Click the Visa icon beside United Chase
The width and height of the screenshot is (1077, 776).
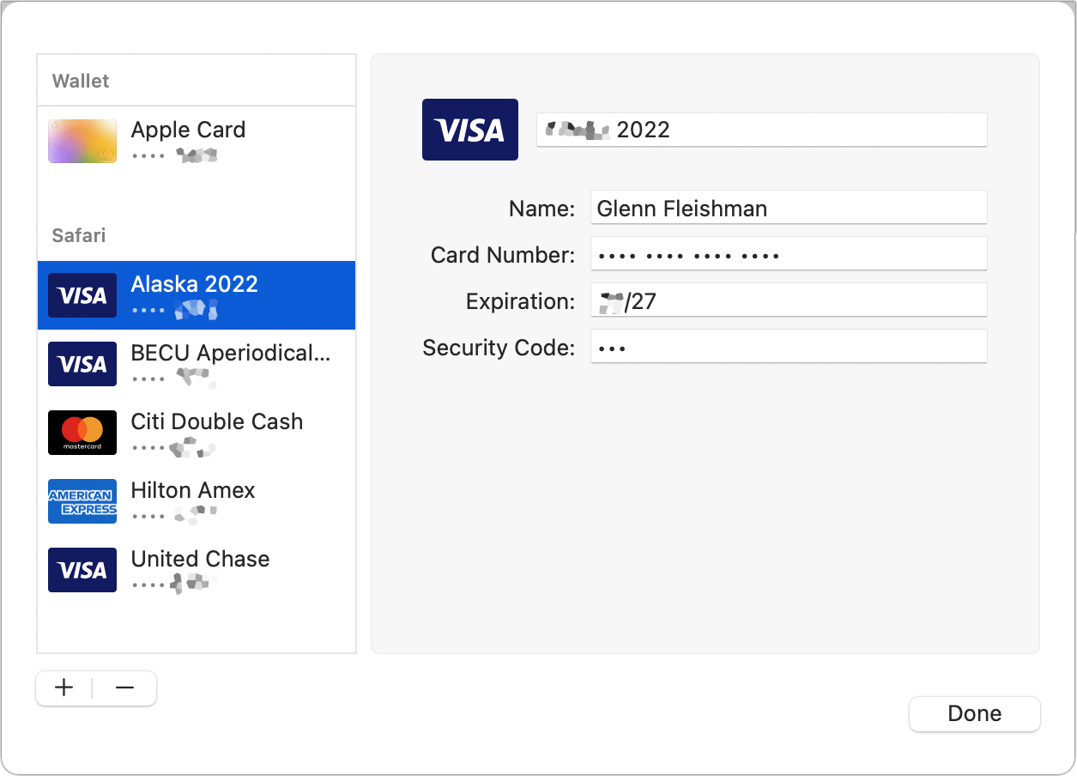point(82,570)
